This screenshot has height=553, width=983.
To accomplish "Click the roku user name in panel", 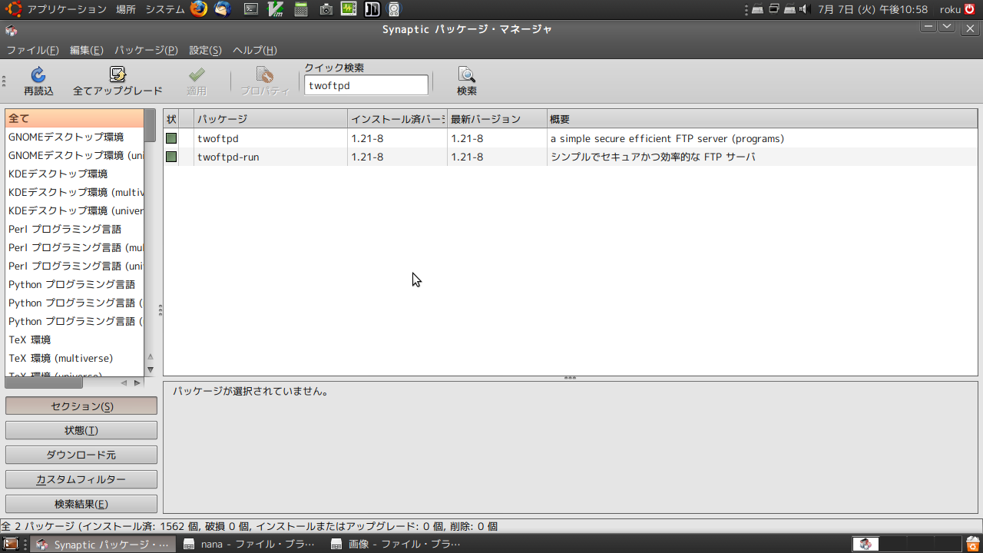I will (950, 9).
